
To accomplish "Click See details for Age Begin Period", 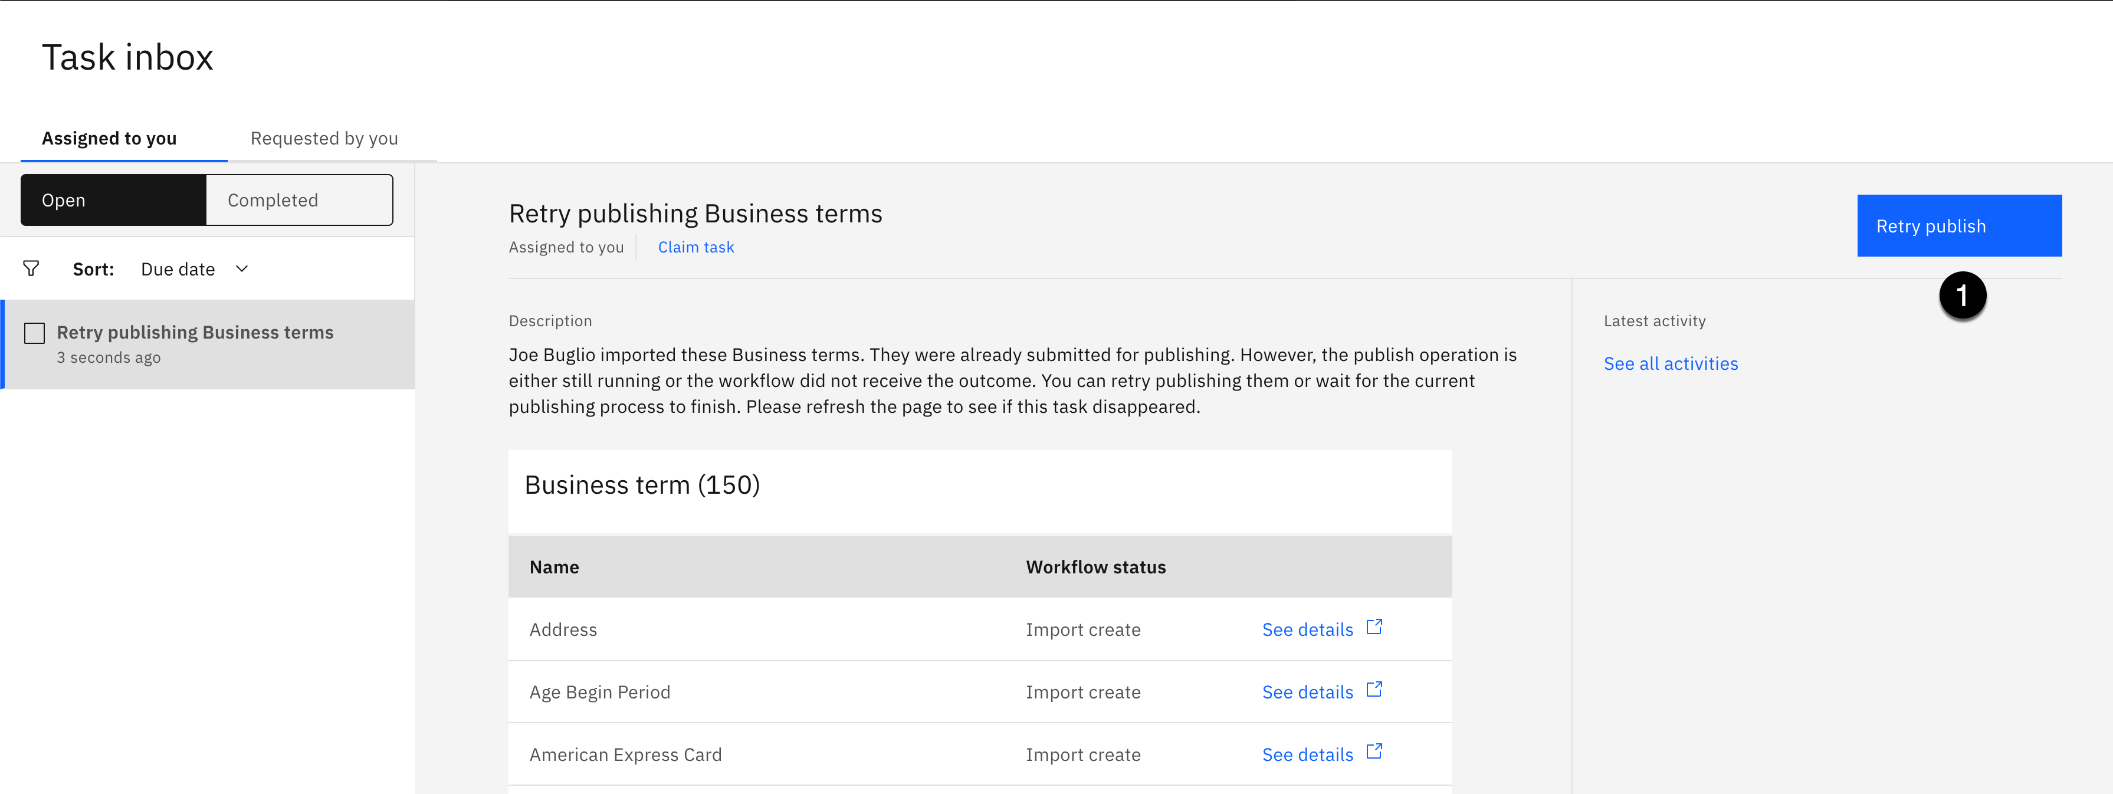I will pyautogui.click(x=1307, y=693).
